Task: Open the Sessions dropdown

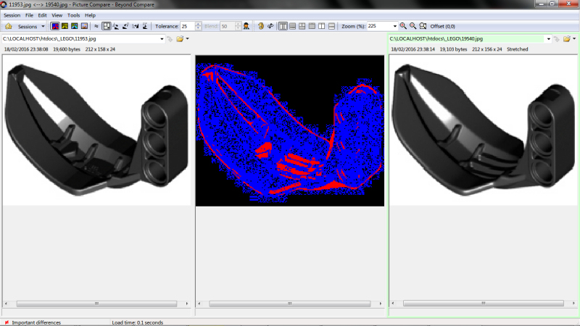Action: point(30,26)
